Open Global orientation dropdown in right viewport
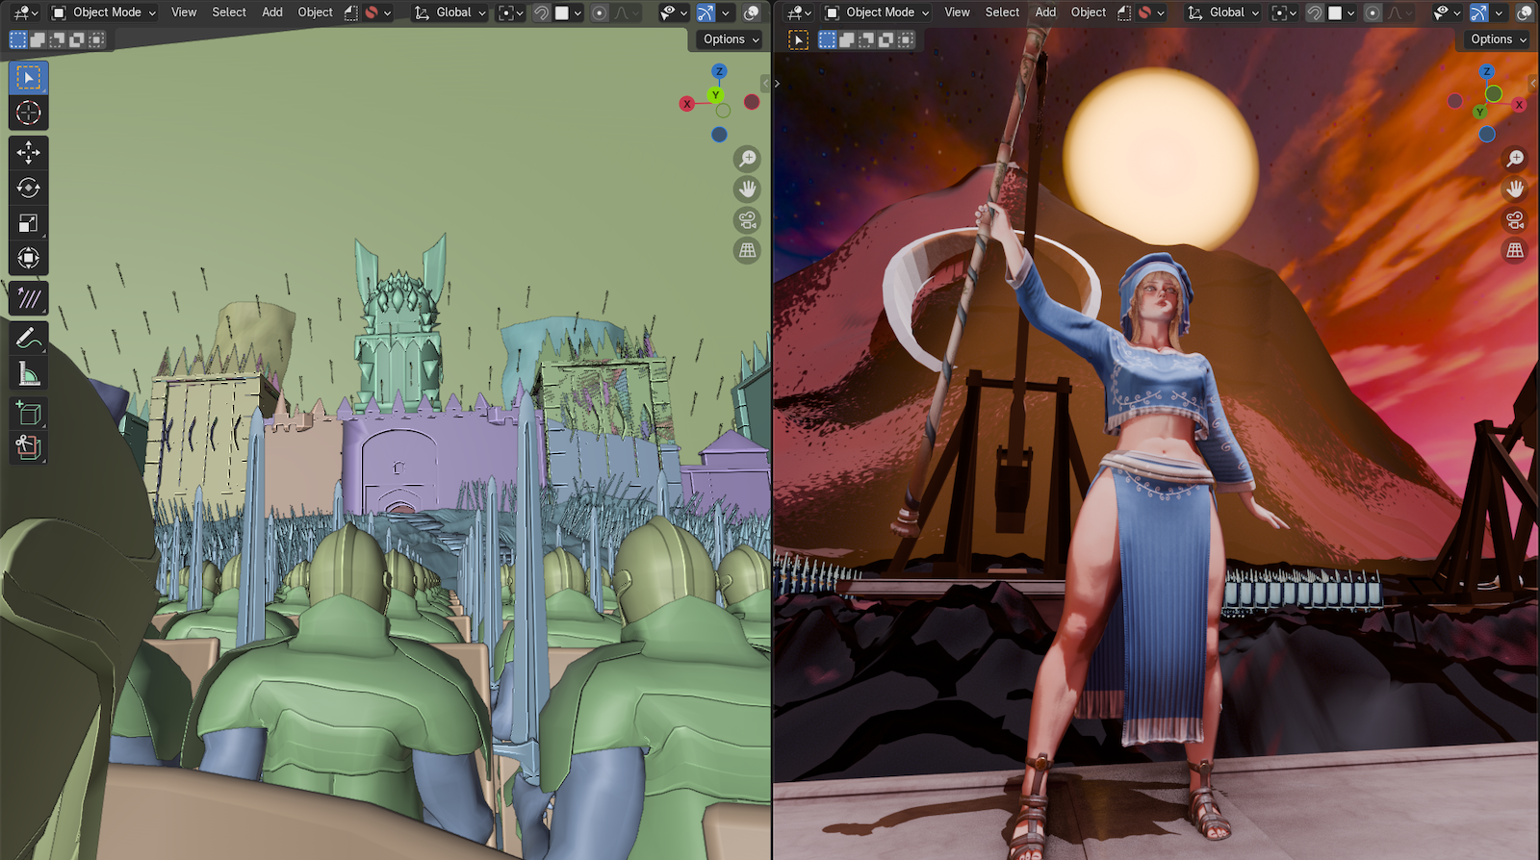1540x860 pixels. click(1222, 13)
